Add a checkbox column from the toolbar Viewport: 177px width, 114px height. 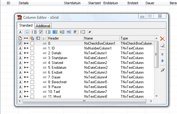point(41,32)
